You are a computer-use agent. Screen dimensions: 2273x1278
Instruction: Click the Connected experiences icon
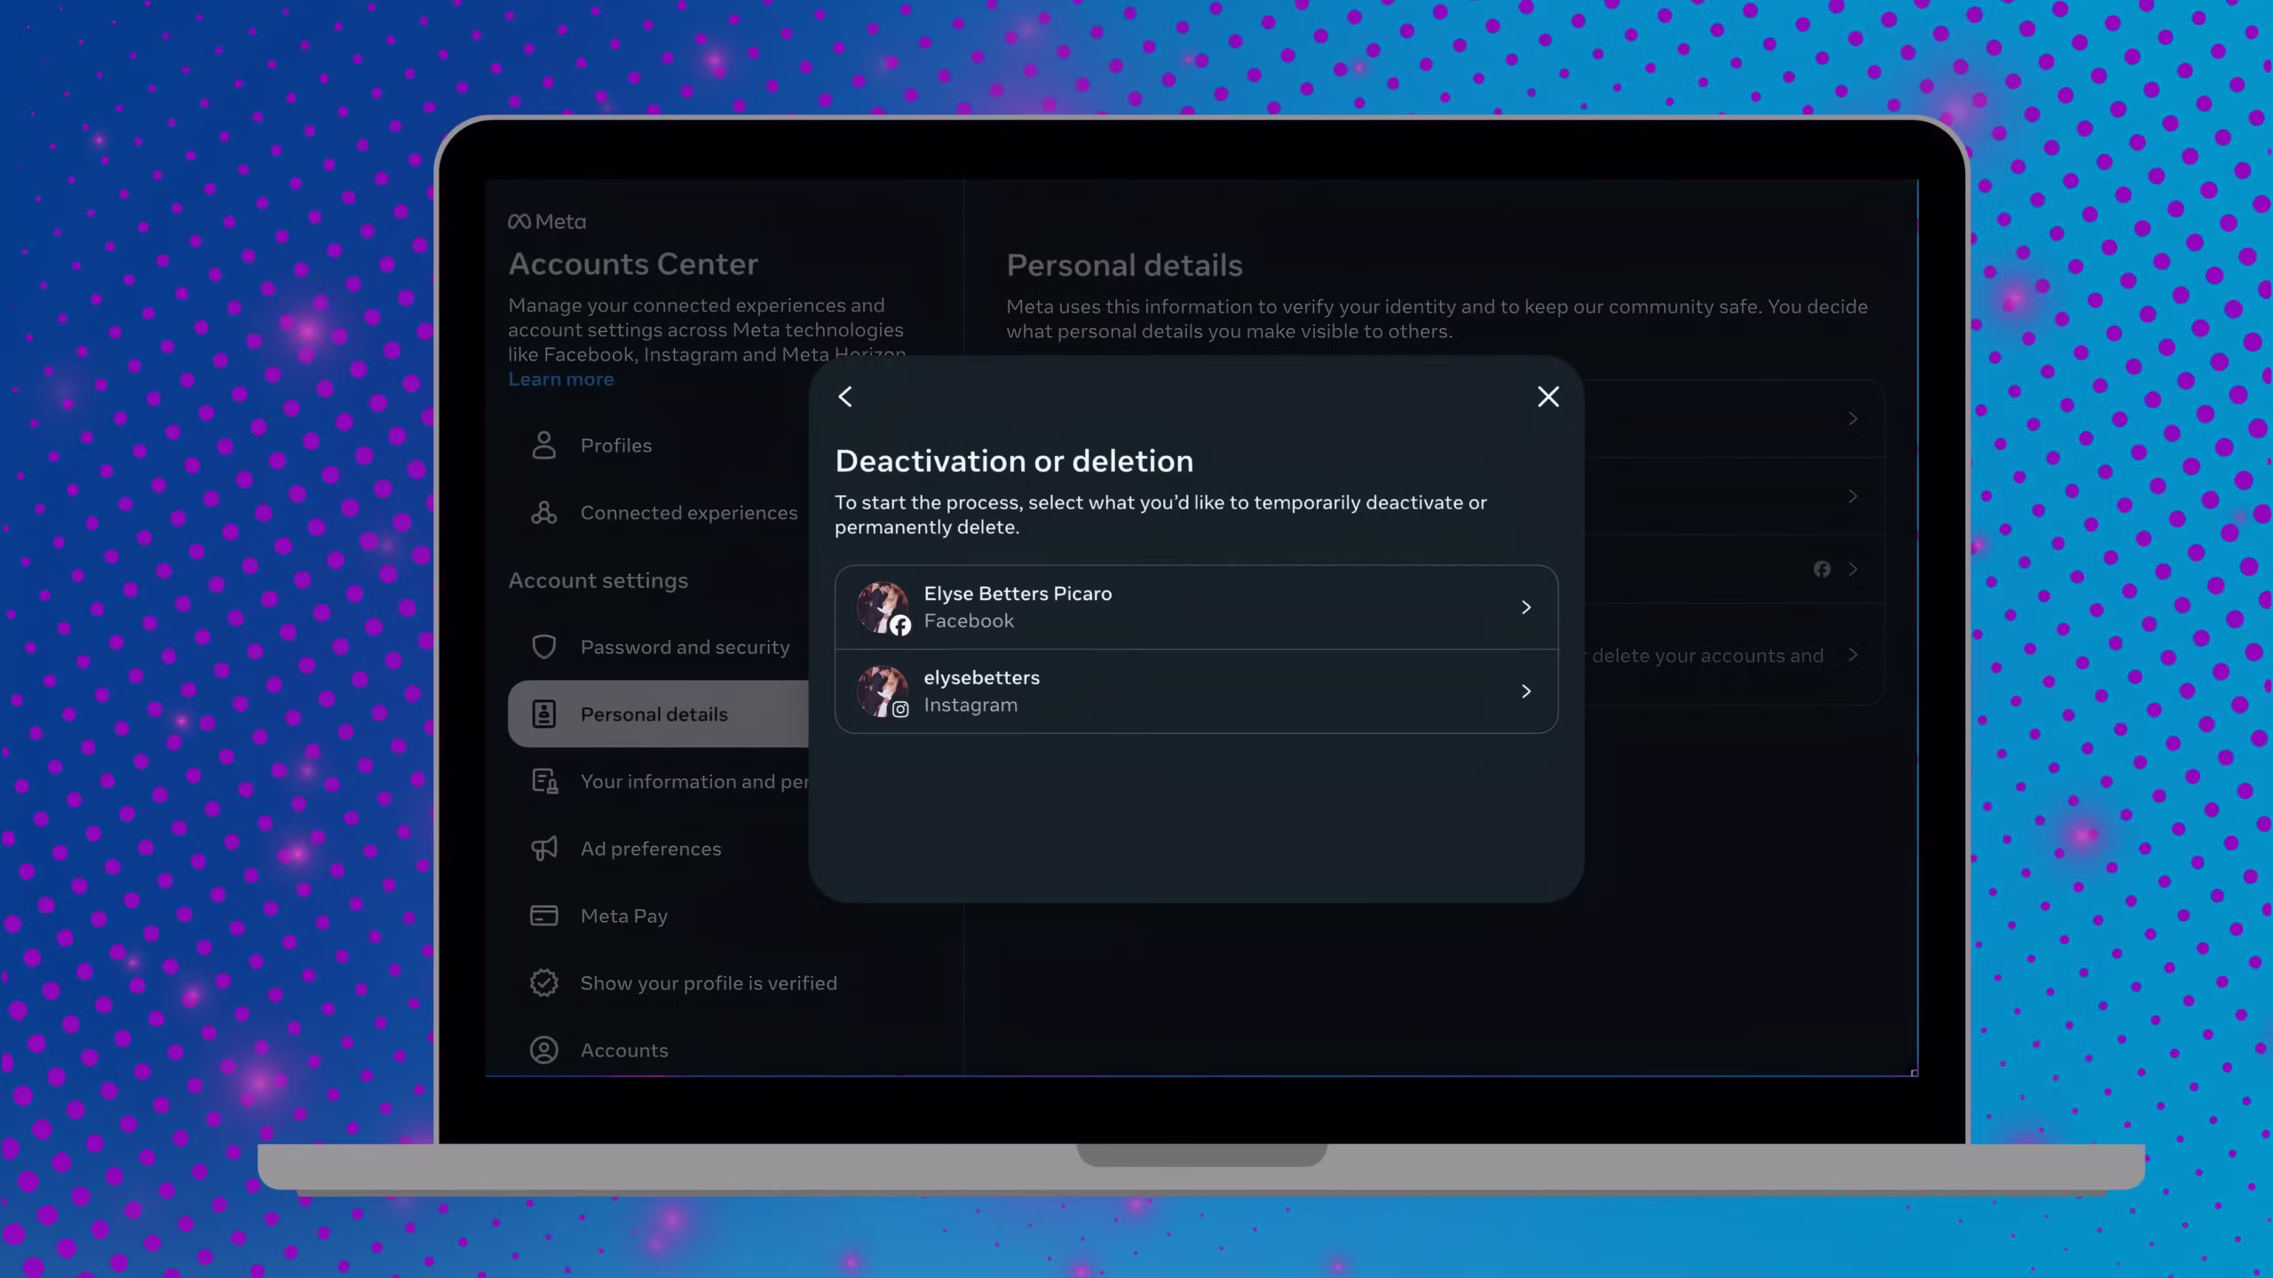pos(543,513)
